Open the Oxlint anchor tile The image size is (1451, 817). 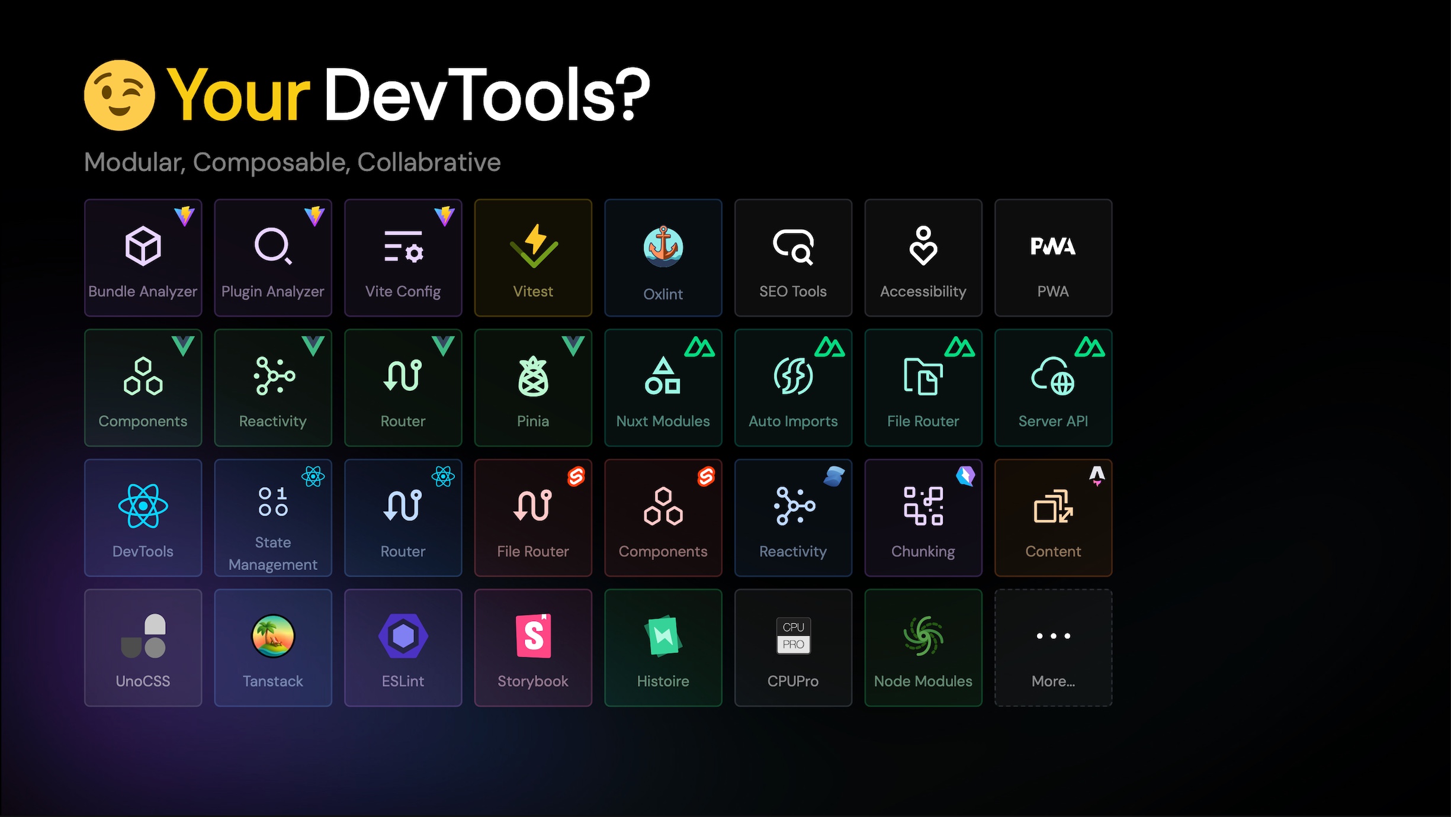tap(663, 258)
